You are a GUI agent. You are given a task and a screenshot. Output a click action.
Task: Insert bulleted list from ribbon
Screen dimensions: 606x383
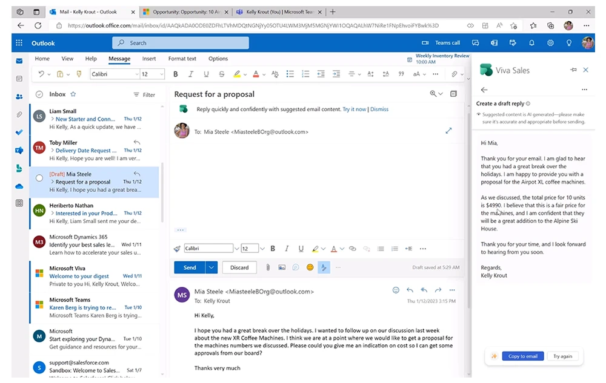(290, 74)
